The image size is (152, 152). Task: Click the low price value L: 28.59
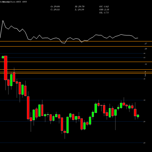click(x=79, y=10)
